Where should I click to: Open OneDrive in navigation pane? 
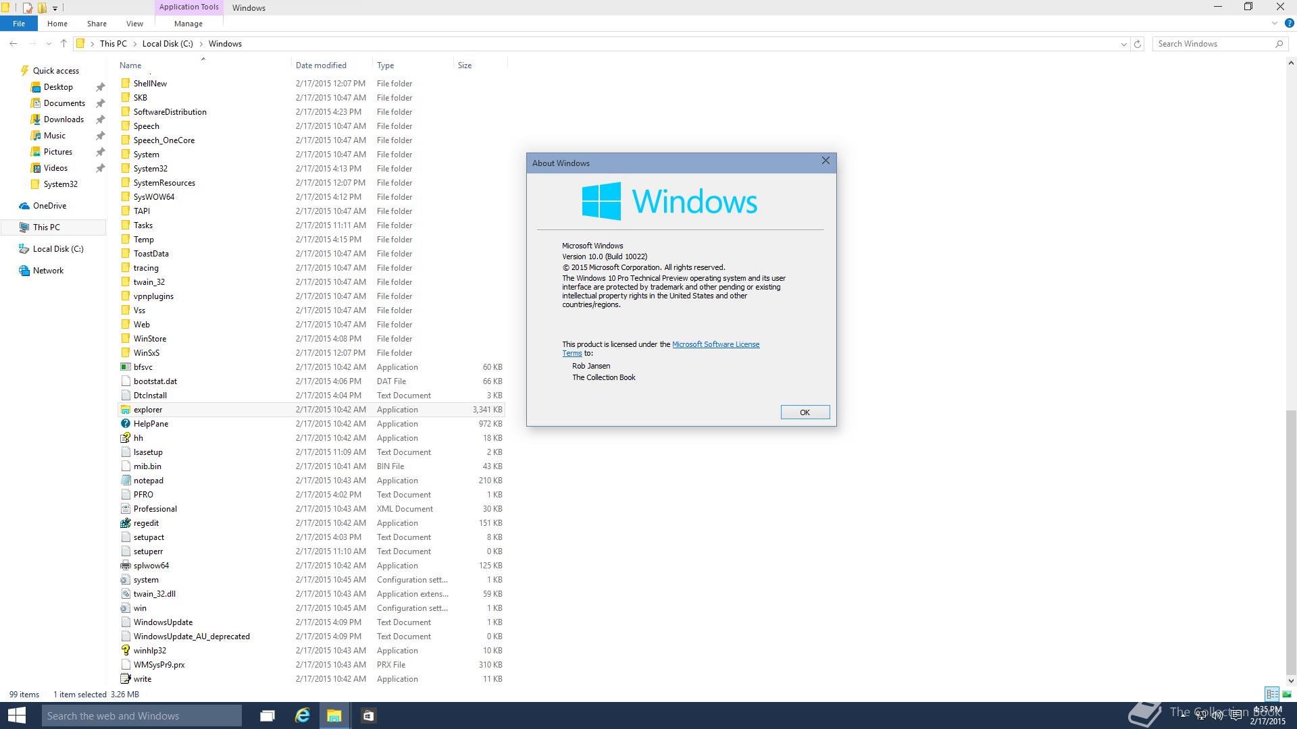(49, 206)
